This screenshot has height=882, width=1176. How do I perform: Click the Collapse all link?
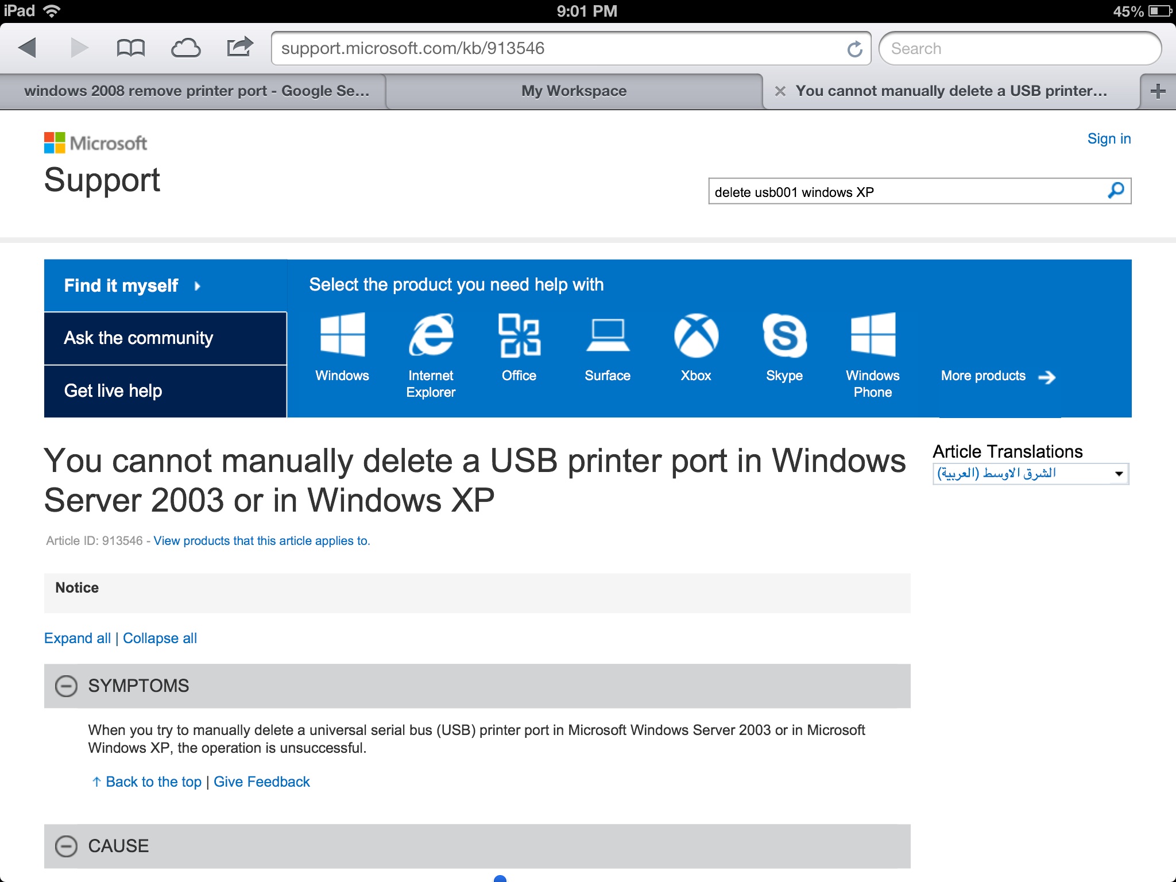(x=160, y=638)
